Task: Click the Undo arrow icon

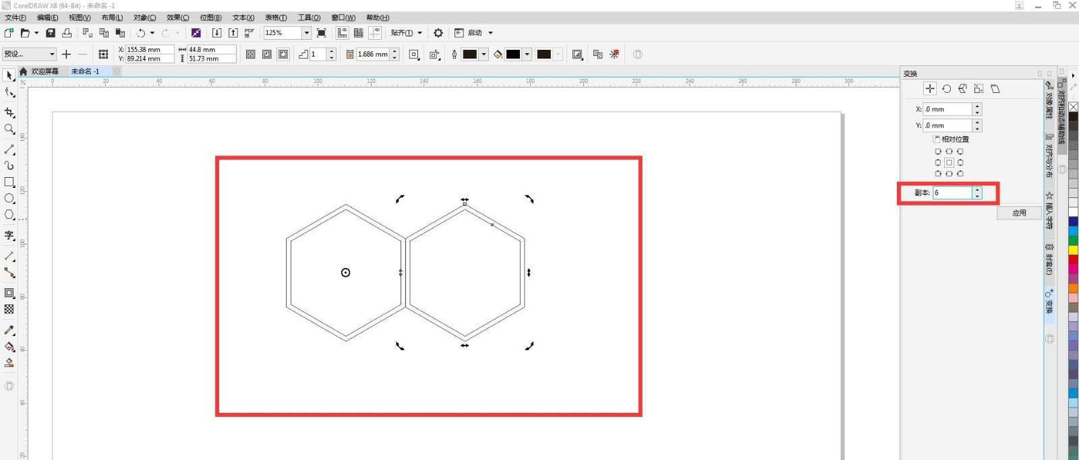Action: (x=141, y=32)
